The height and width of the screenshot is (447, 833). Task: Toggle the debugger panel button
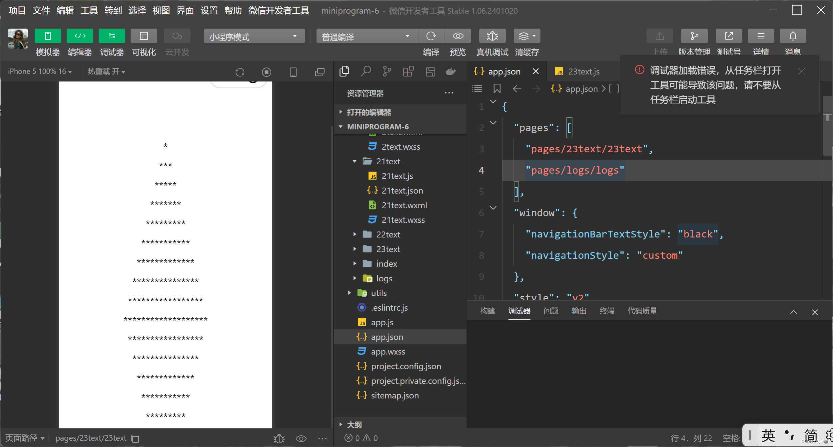tap(112, 36)
